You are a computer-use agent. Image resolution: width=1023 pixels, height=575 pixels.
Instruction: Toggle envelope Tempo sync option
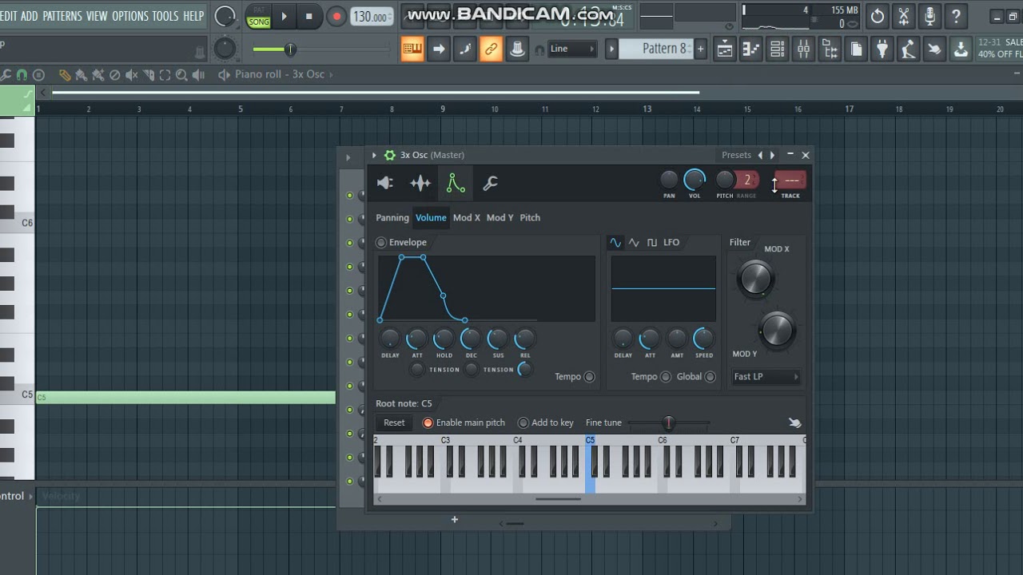click(x=589, y=377)
